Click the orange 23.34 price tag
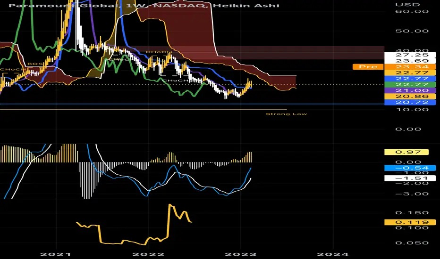 (410, 67)
